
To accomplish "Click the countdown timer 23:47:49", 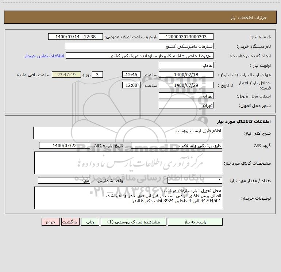I will pyautogui.click(x=66, y=74).
